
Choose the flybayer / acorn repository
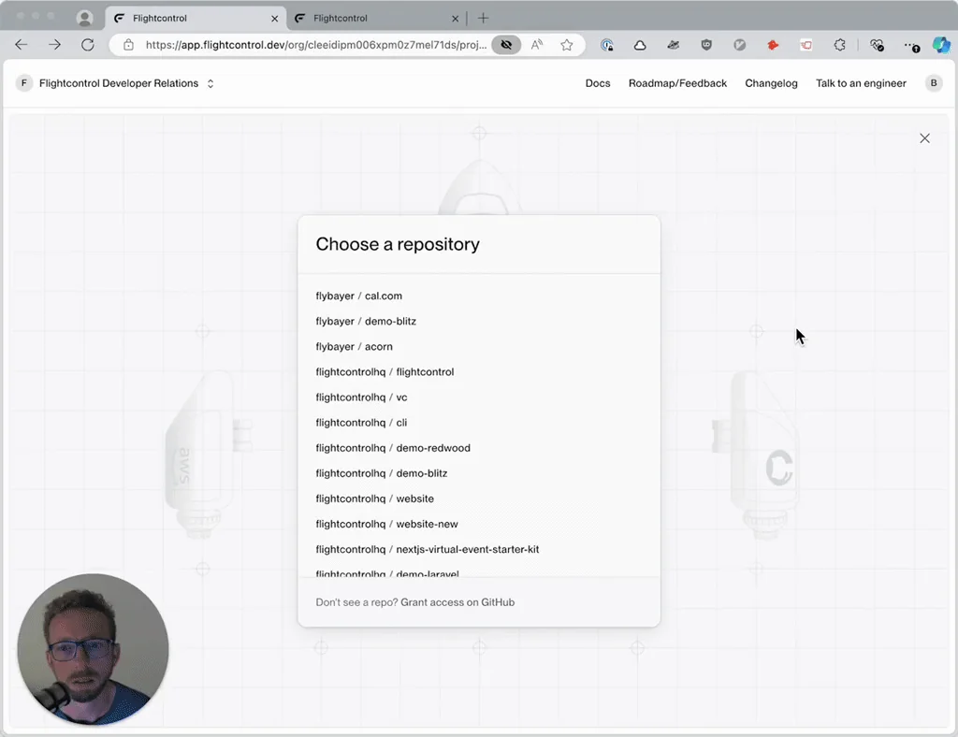point(354,347)
